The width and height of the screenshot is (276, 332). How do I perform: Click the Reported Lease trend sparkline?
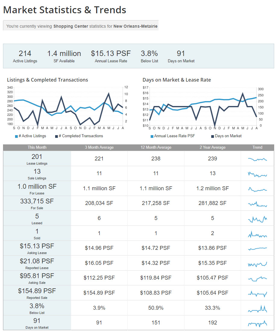click(257, 264)
